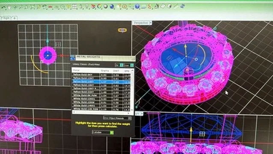The width and height of the screenshot is (273, 154).
Task: Click the red minus toolbar icon
Action: point(50,7)
